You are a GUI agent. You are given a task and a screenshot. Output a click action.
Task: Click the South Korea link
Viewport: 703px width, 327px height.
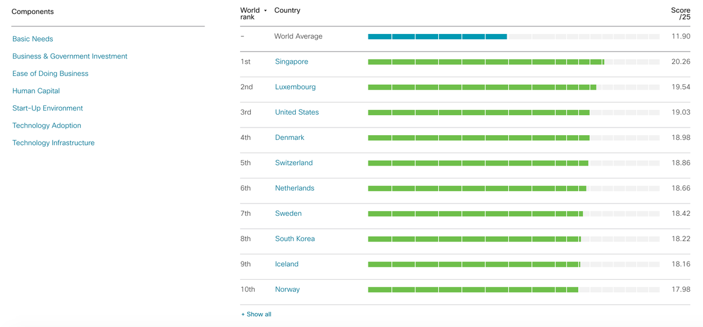tap(295, 239)
